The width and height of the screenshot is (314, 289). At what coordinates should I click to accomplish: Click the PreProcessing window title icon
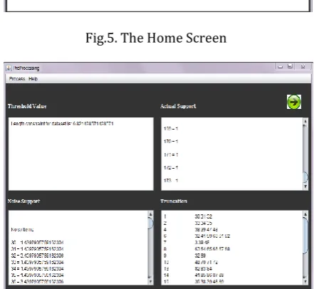click(9, 68)
